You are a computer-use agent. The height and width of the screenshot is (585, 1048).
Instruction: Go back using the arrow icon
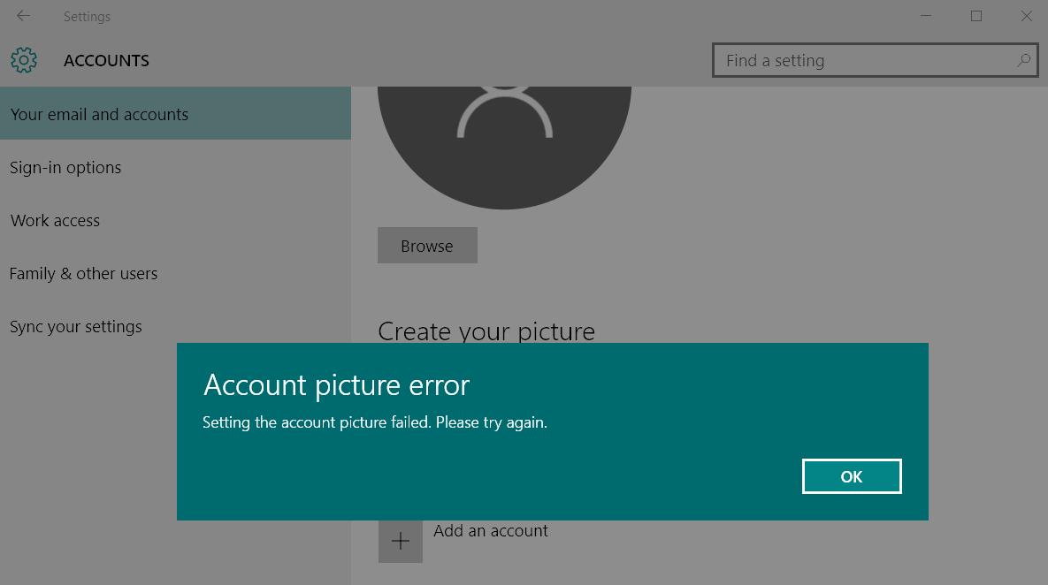[x=23, y=15]
